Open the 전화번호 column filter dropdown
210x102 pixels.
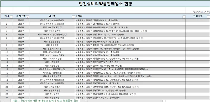click(208, 17)
